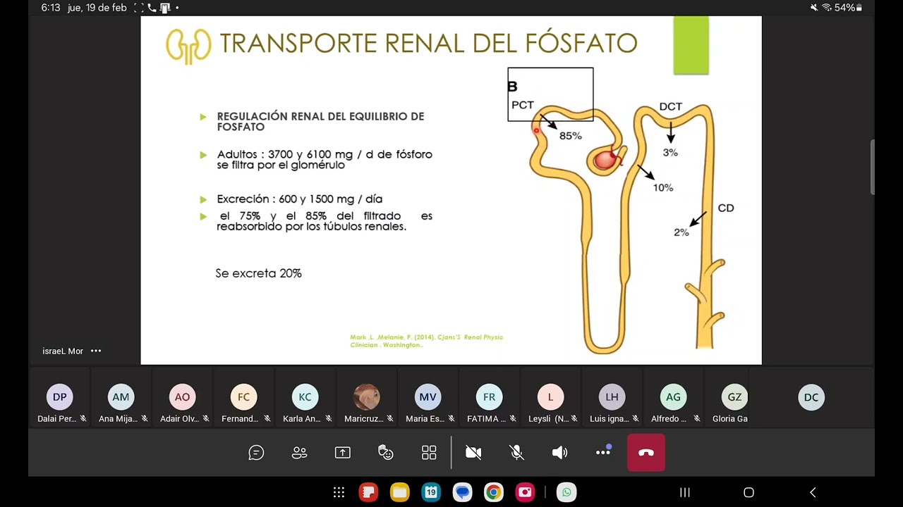The height and width of the screenshot is (507, 903).
Task: Go to home screen with navigation button
Action: [749, 492]
